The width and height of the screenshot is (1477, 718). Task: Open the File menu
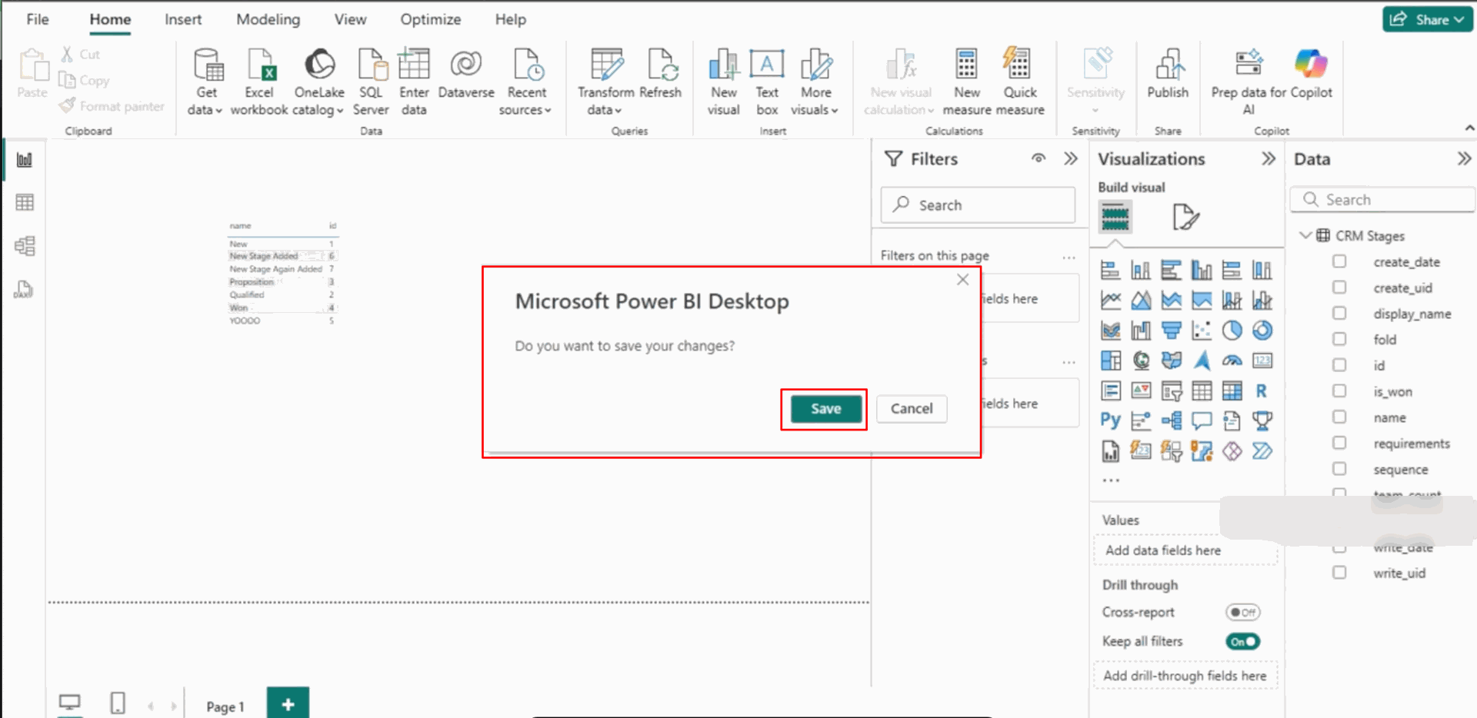click(38, 19)
